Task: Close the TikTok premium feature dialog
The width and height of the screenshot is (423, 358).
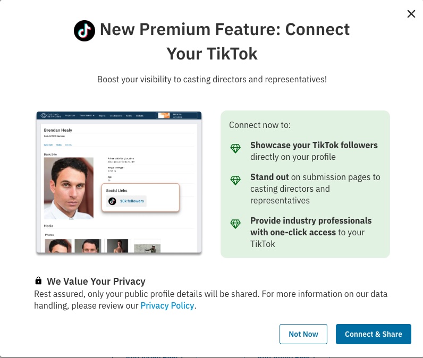Action: click(411, 14)
